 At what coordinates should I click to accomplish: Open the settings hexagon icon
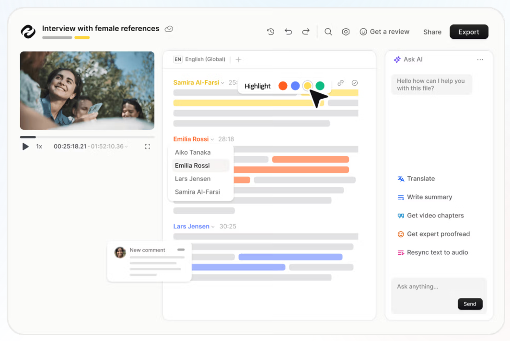(x=346, y=32)
